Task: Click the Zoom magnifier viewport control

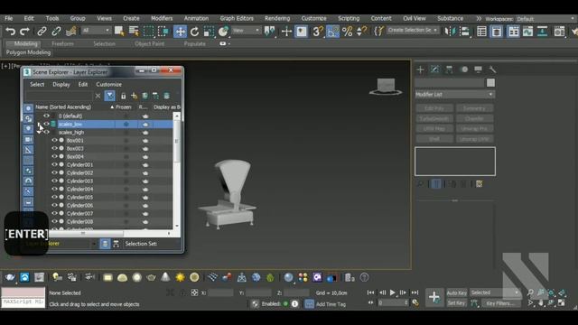Action: click(530, 292)
